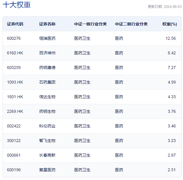
Task: Click the 十大权重 heading
Action: (17, 5)
